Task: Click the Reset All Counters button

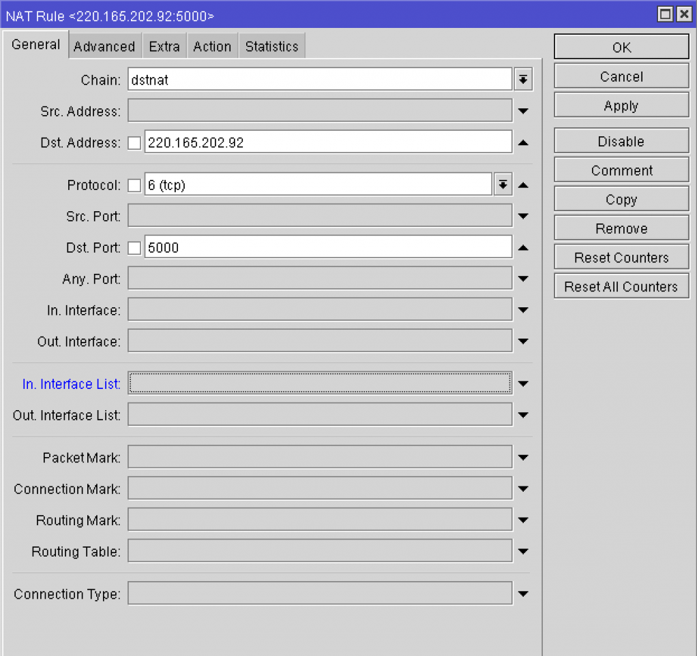Action: coord(621,287)
